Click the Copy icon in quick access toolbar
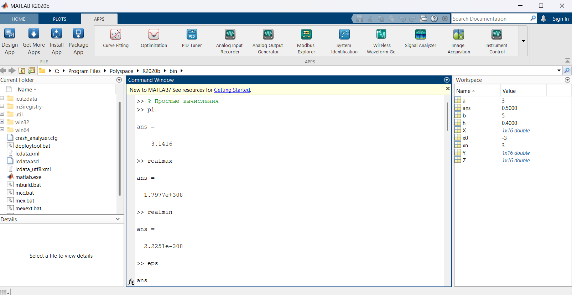Screen dimensions: 572x295 click(x=381, y=19)
